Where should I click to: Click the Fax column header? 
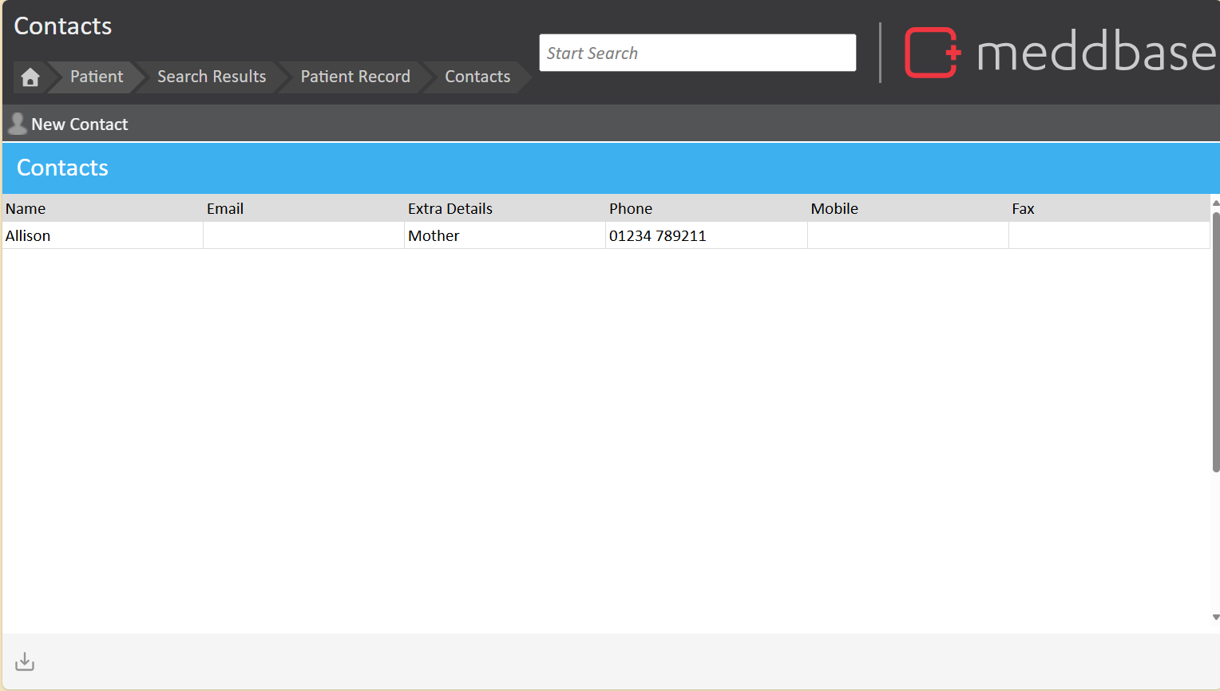1023,208
